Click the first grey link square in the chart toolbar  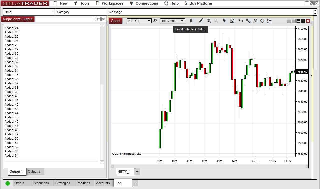tap(289, 21)
